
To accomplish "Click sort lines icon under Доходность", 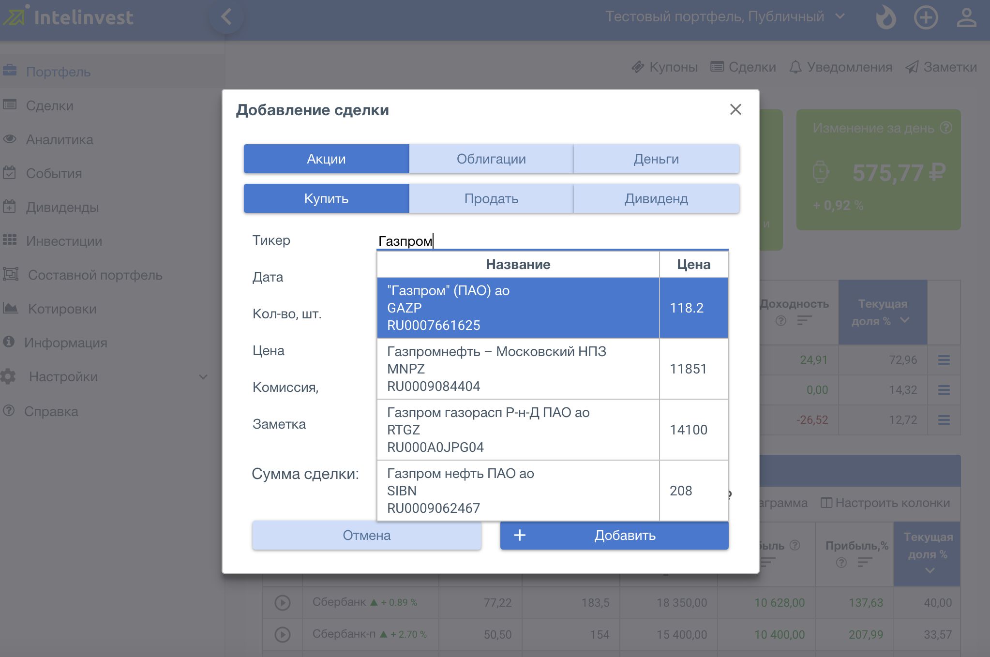I will [804, 321].
